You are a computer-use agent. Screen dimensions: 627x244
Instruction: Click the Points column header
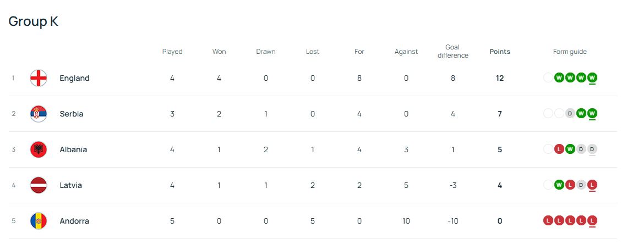click(500, 52)
